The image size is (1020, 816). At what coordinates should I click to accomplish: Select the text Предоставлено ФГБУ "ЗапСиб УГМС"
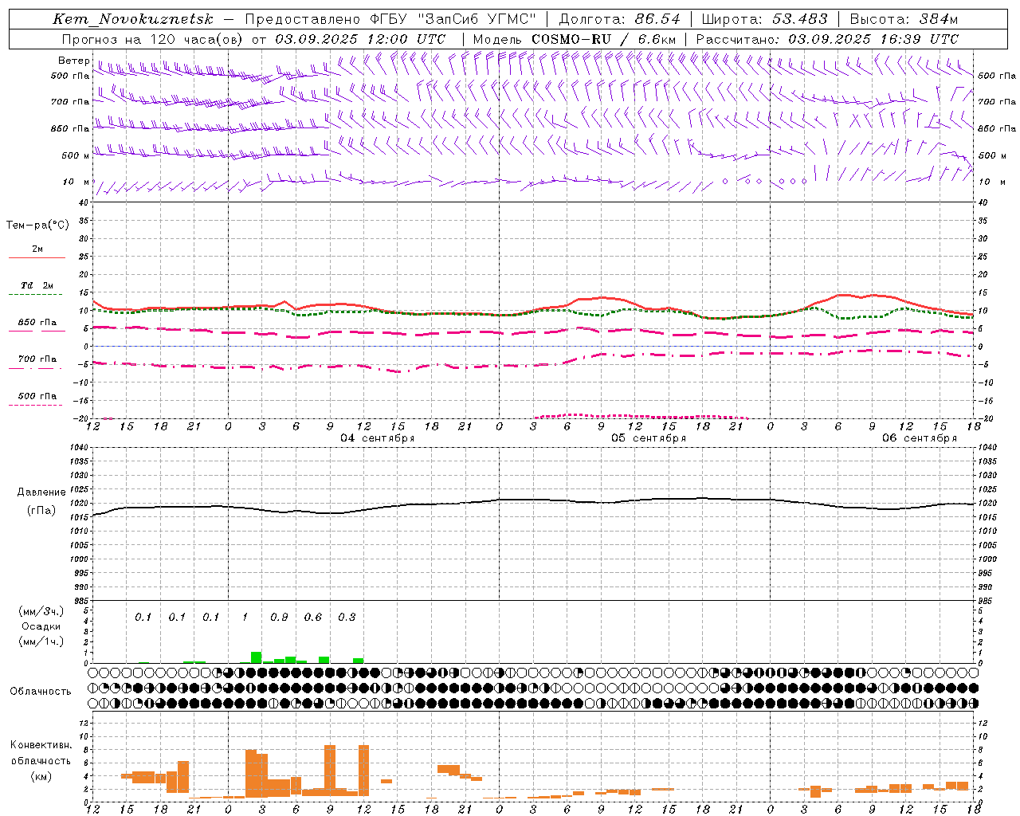(390, 19)
